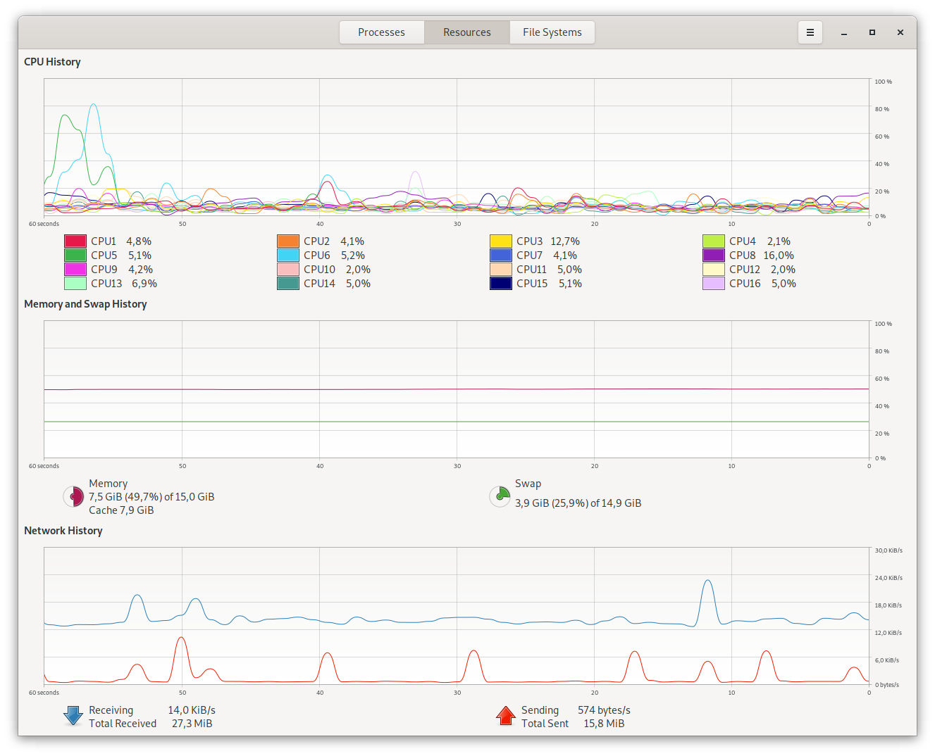Click the Cache 7,9 GiB text

(121, 510)
